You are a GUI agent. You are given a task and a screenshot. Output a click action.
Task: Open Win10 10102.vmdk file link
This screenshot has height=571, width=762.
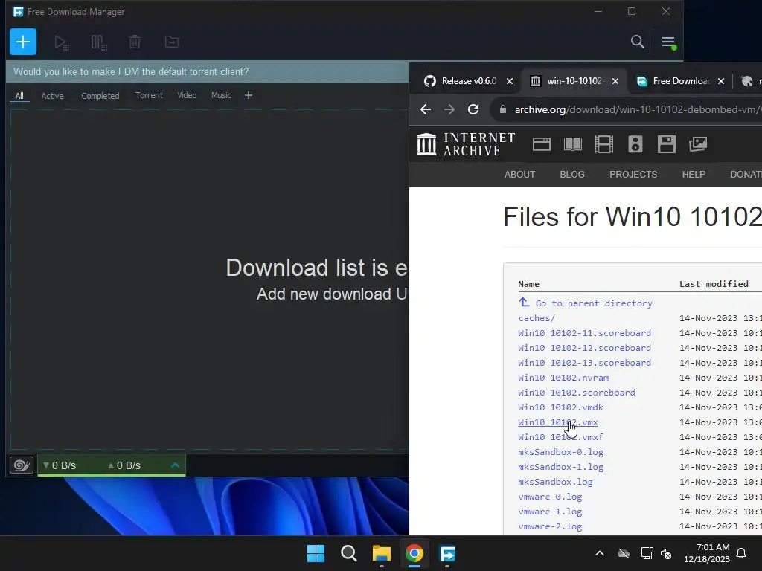(561, 407)
